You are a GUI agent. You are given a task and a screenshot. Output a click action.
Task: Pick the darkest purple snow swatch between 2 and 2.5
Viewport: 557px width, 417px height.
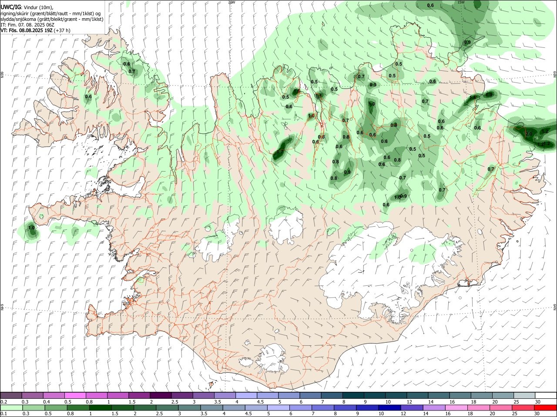pos(161,395)
